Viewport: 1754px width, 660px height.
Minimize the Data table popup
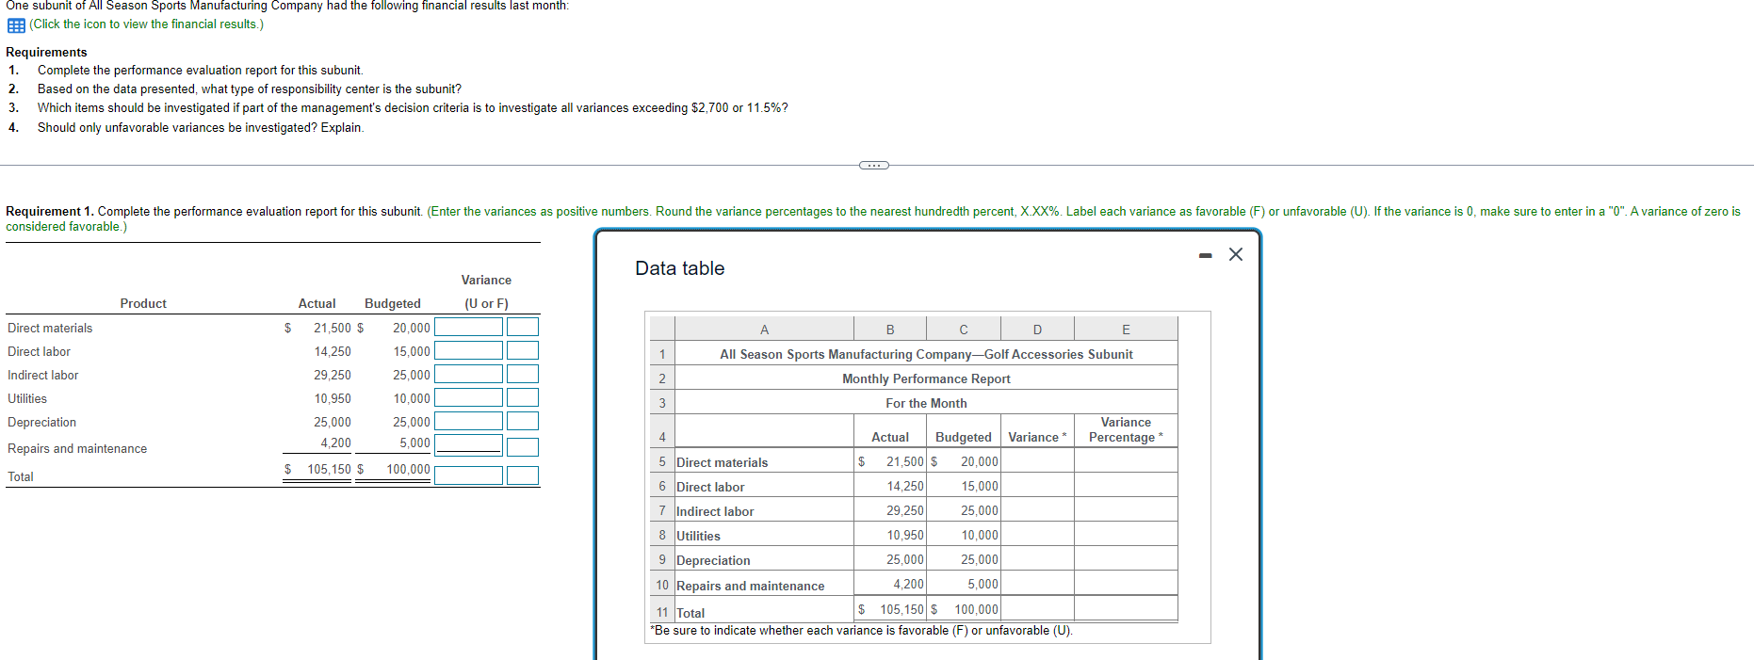click(x=1205, y=255)
